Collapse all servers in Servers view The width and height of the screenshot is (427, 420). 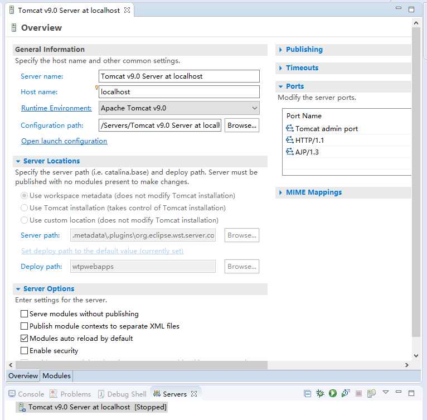pos(308,394)
